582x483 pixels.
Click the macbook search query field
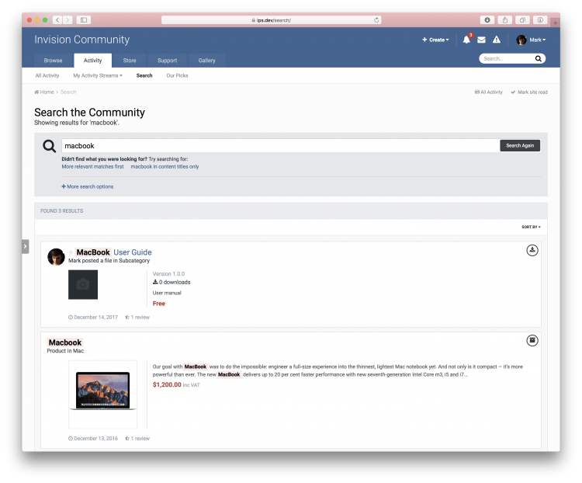(281, 146)
